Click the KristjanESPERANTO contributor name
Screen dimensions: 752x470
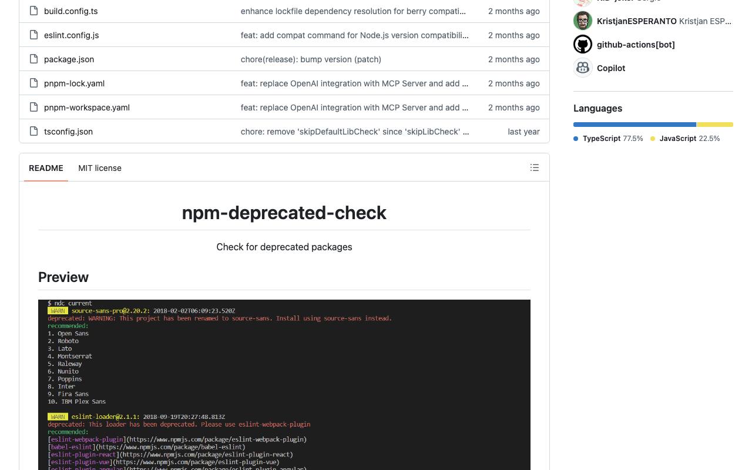637,21
